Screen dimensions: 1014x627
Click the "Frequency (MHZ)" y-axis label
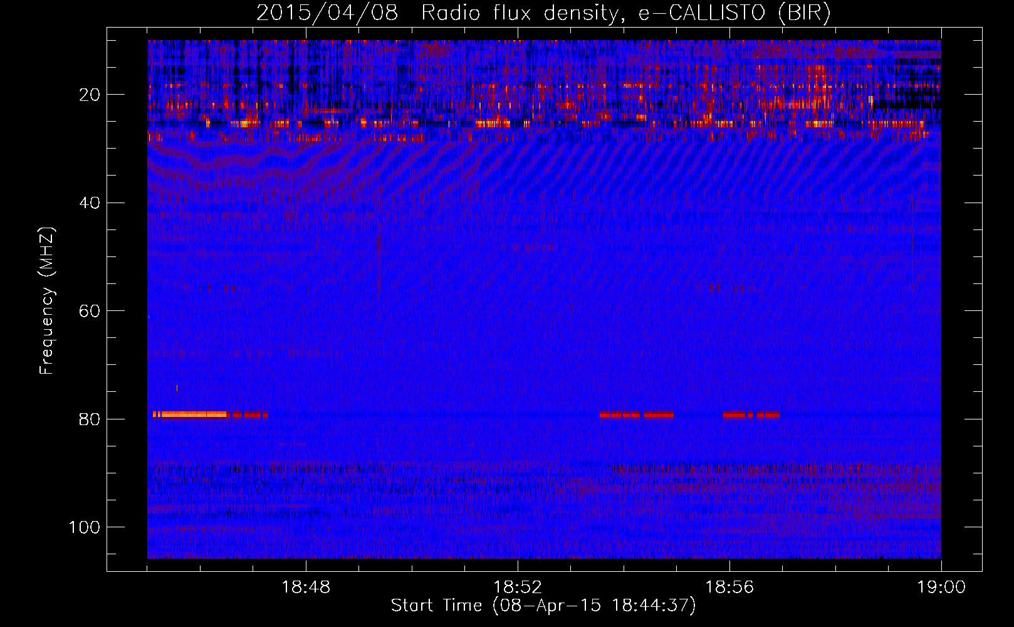coord(47,300)
